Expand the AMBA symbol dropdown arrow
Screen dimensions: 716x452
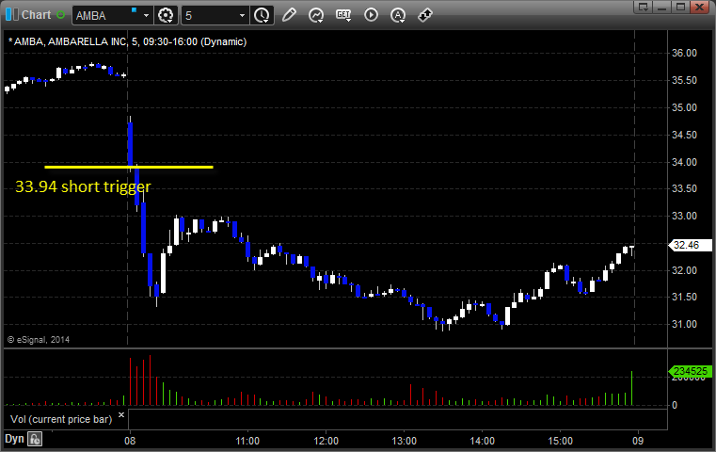click(146, 16)
